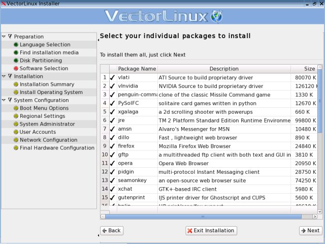Click the xchat package name

[125, 189]
